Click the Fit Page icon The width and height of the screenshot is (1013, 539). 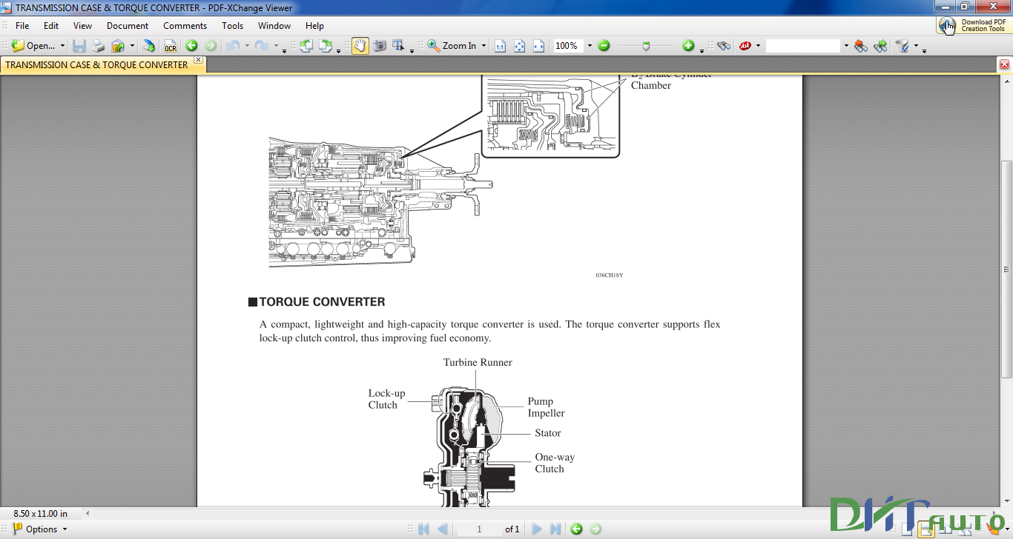tap(520, 46)
